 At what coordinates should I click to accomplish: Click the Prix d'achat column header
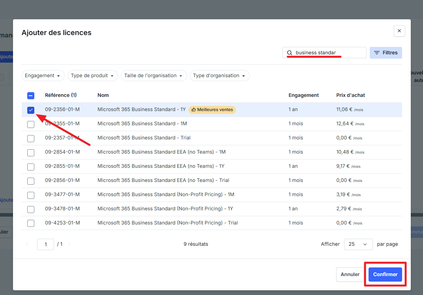(350, 95)
